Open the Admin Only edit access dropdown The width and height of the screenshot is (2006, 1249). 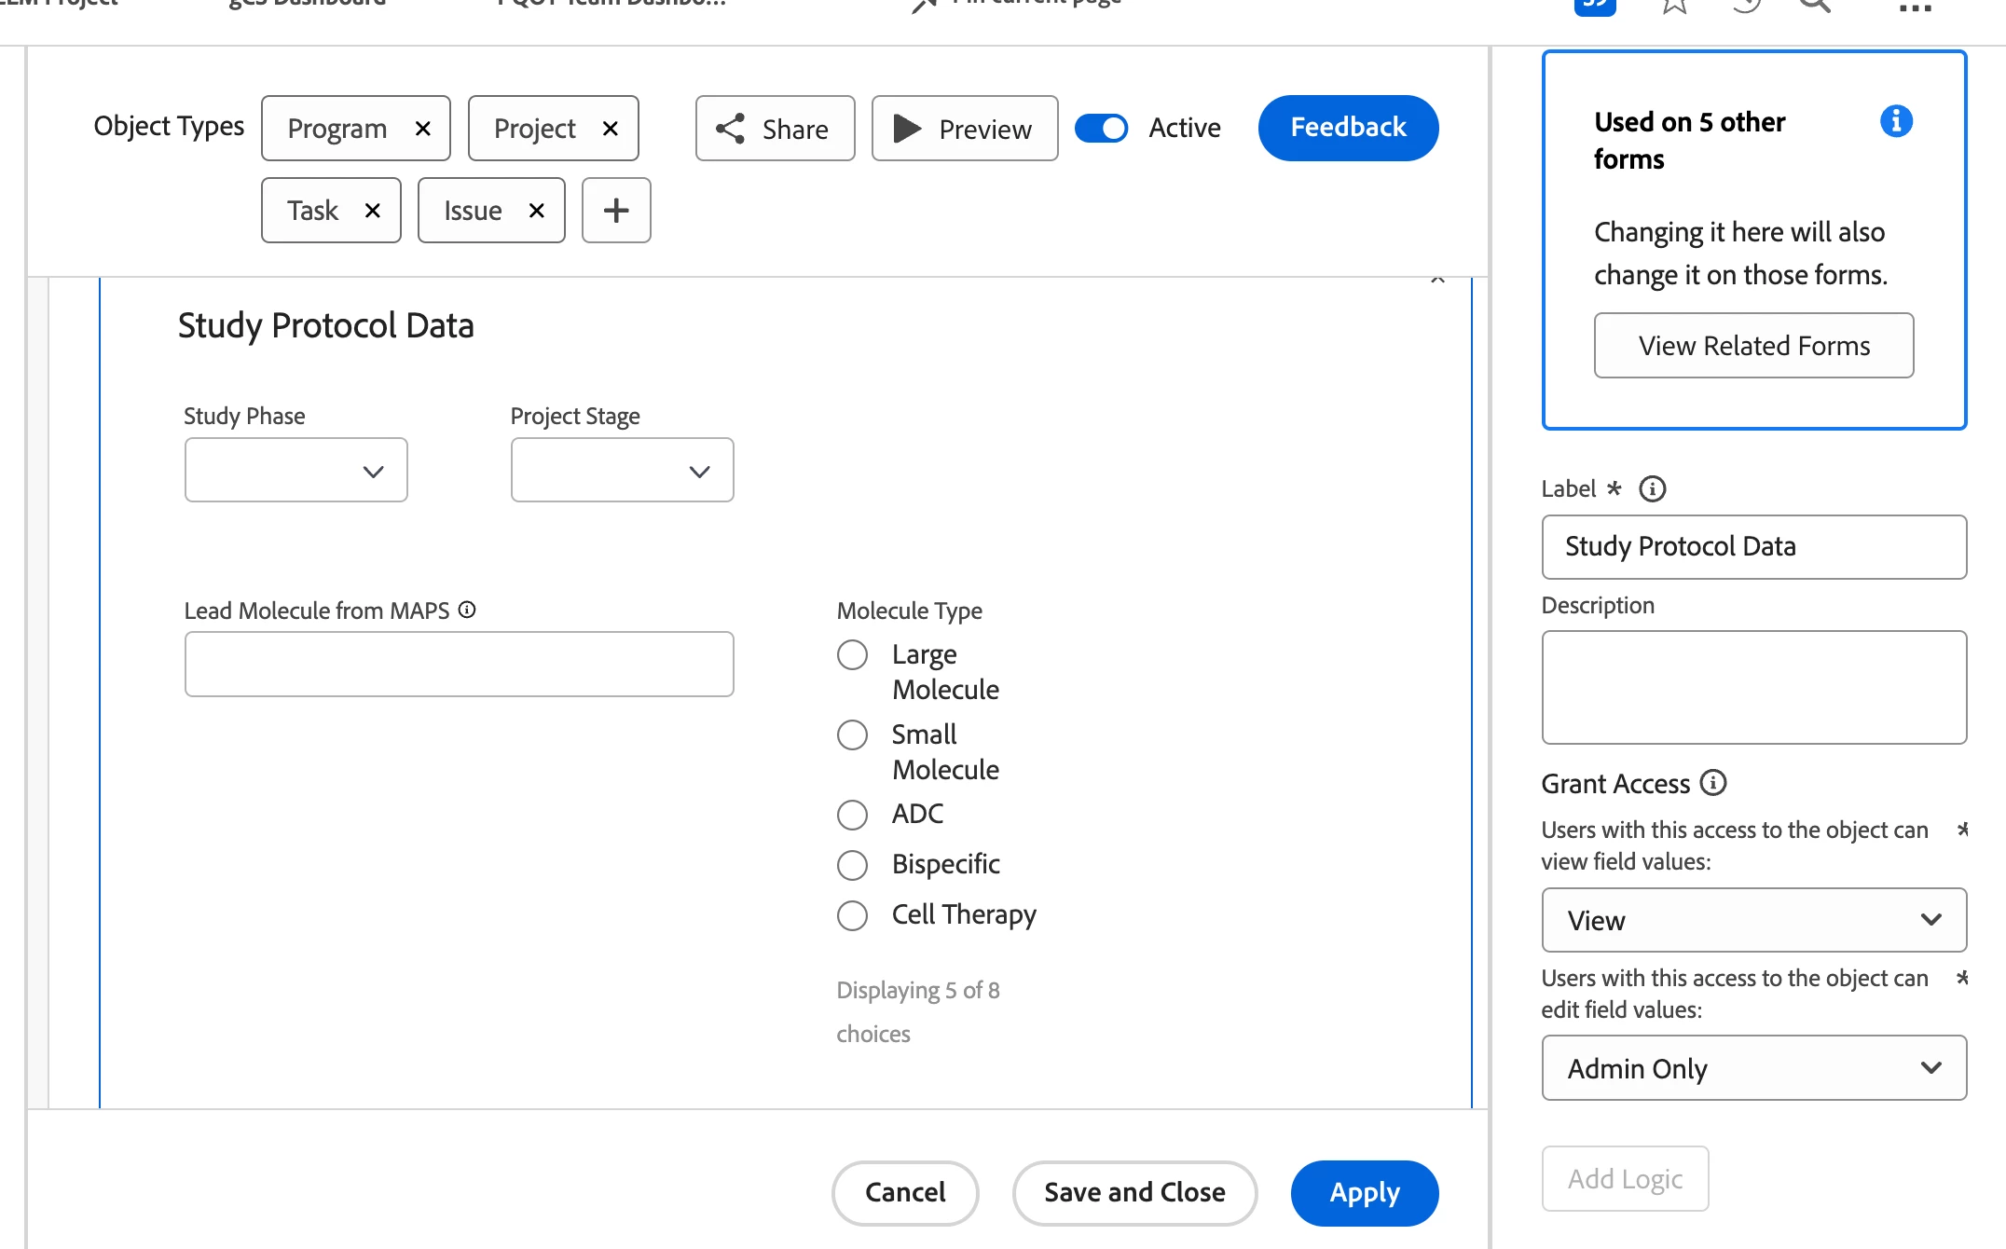click(x=1753, y=1068)
